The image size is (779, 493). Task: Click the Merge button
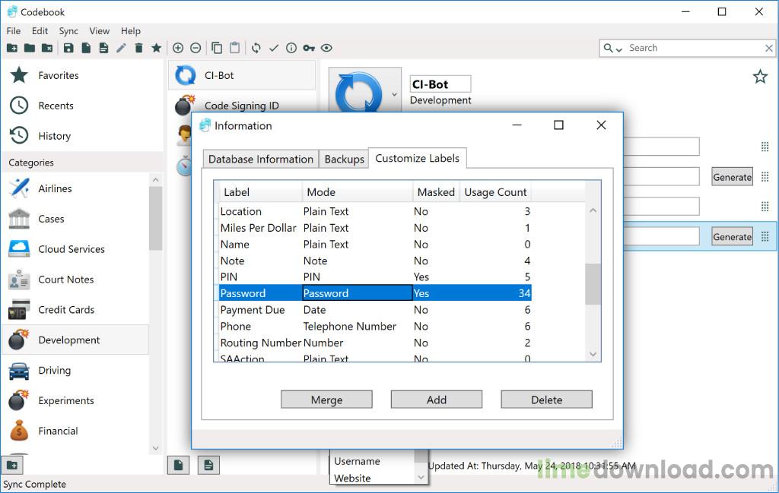[x=326, y=400]
